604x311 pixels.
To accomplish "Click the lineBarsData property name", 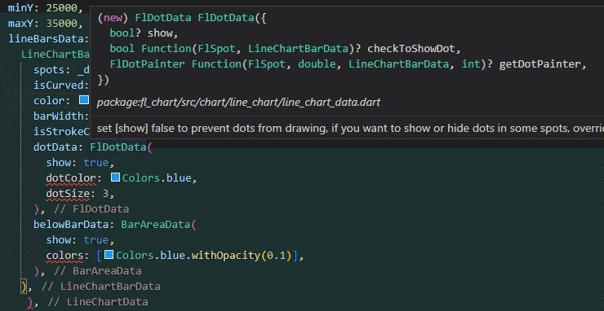I will tap(46, 39).
